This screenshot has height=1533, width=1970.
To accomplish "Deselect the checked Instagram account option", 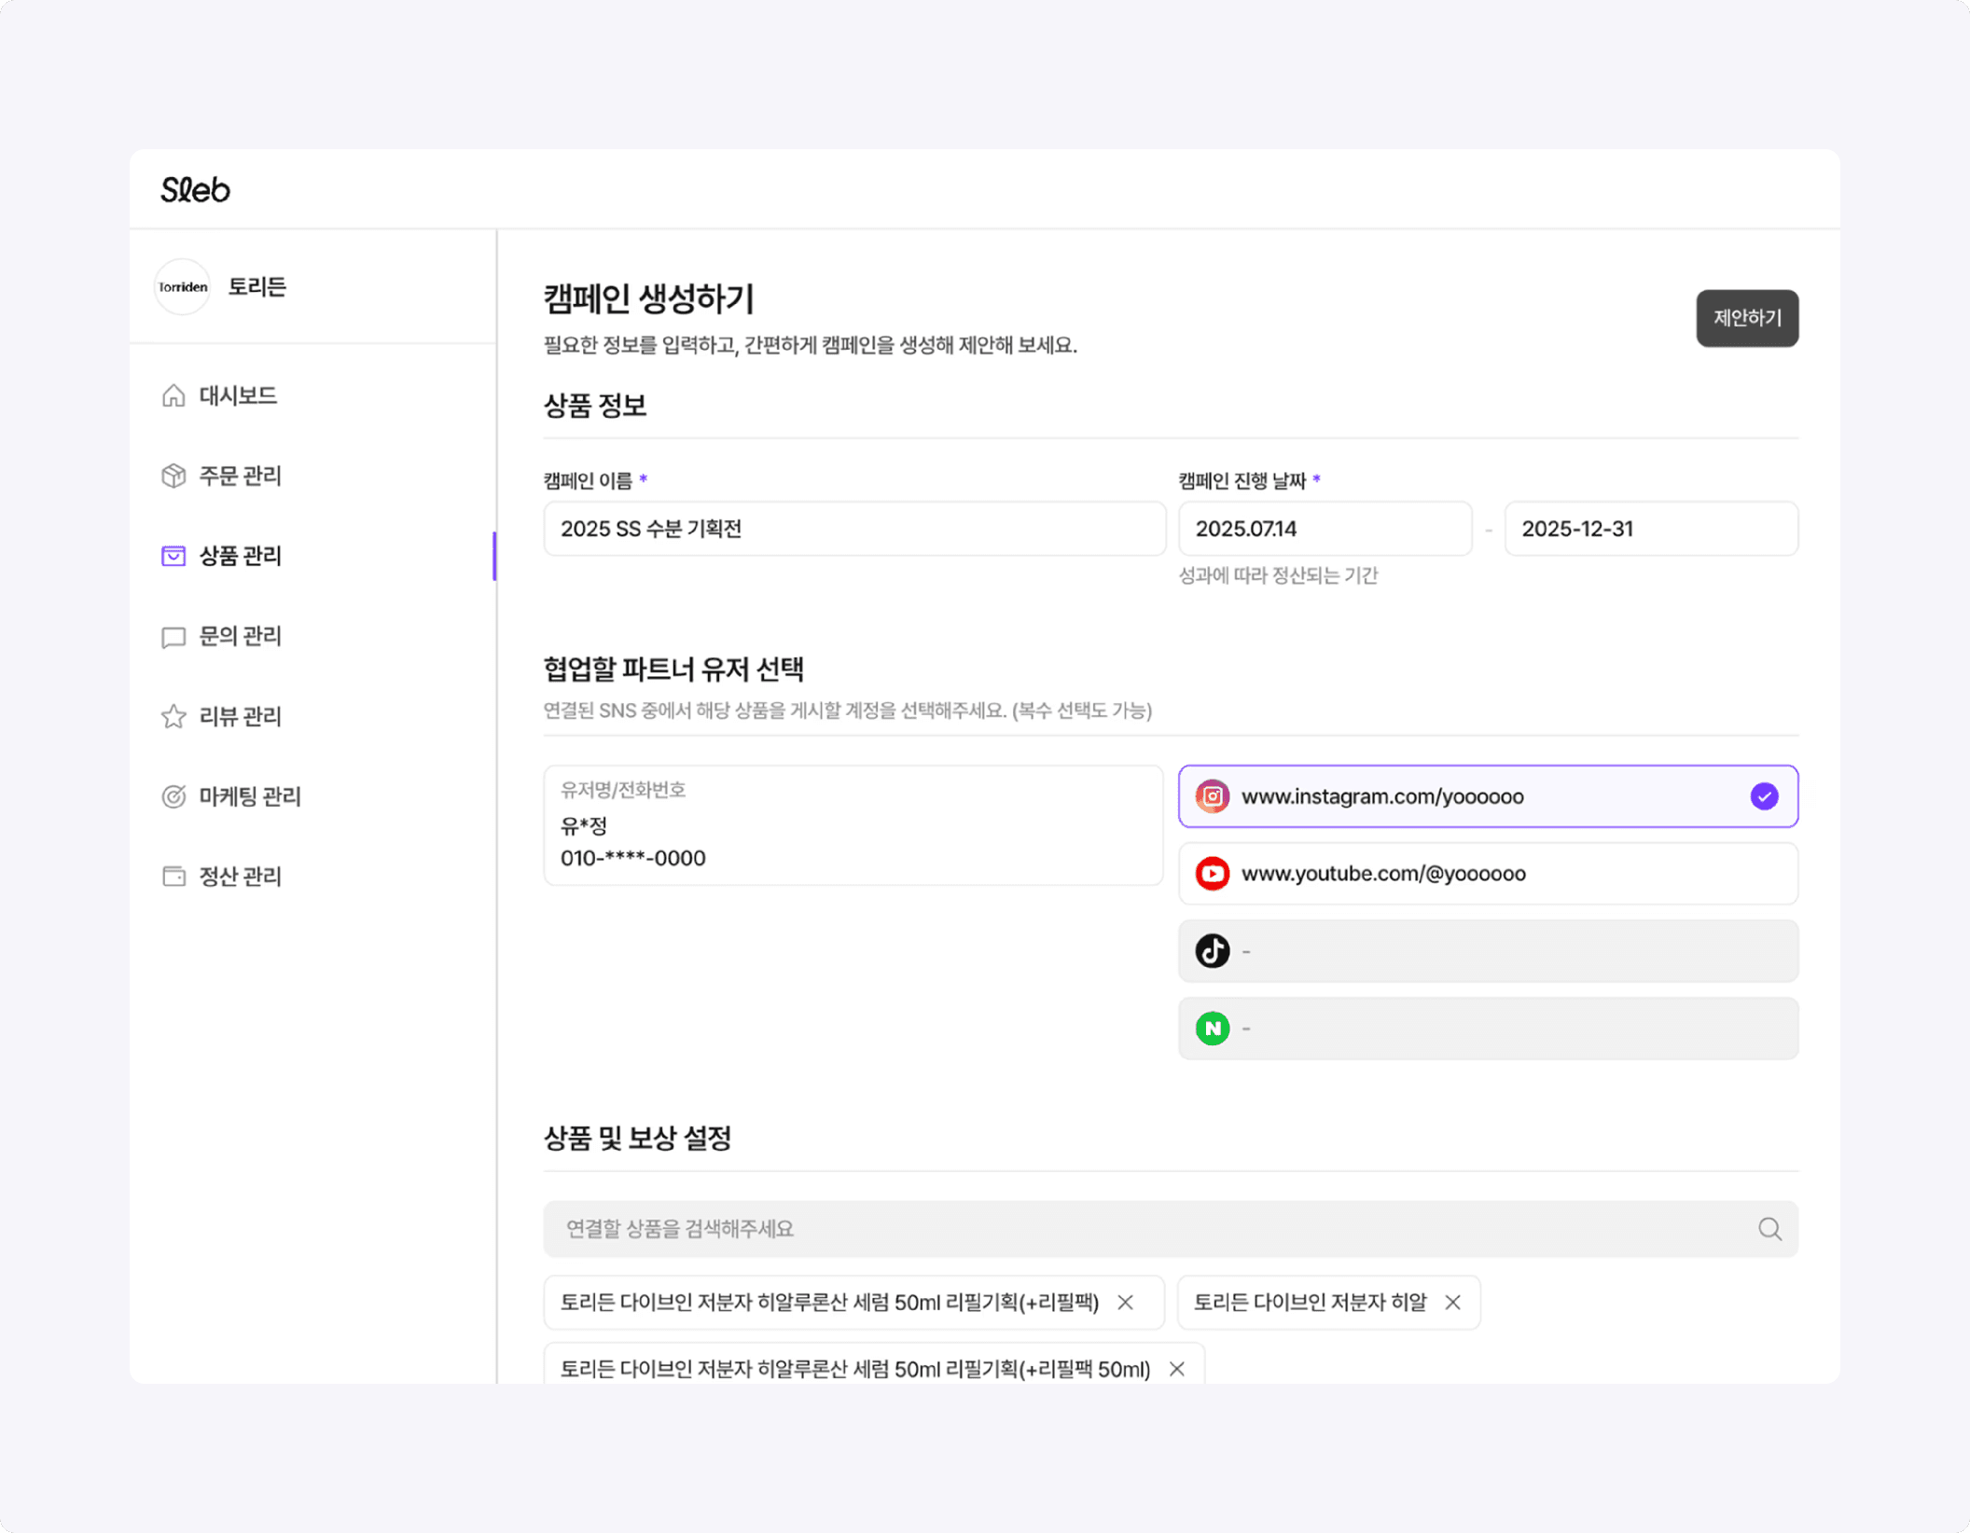I will 1763,796.
